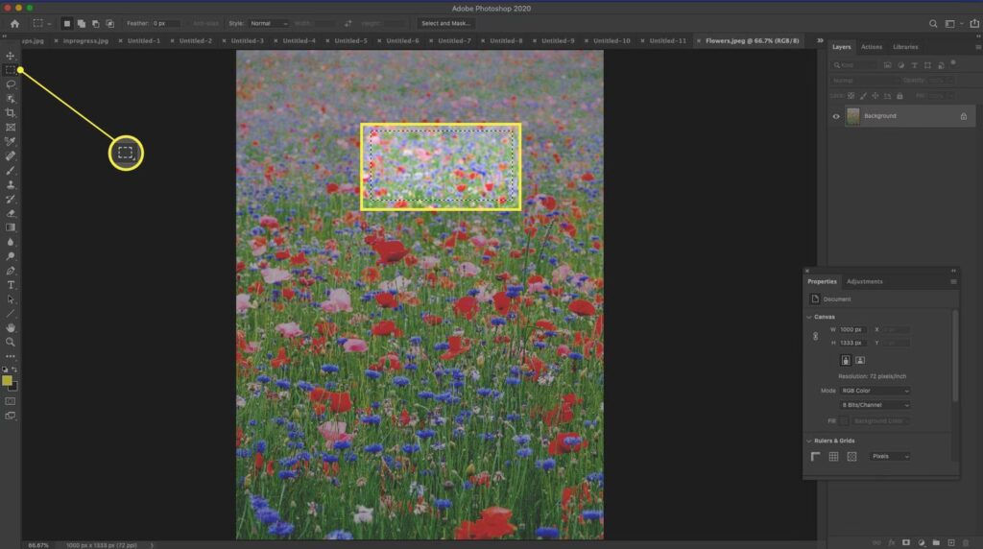Click the yellow foreground color swatch
This screenshot has height=549, width=983.
8,381
